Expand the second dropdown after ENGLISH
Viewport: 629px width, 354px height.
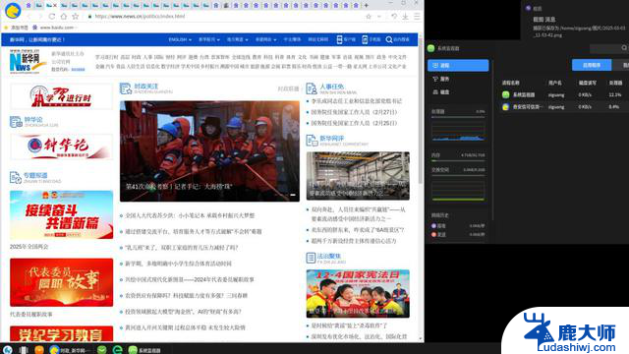[x=209, y=39]
